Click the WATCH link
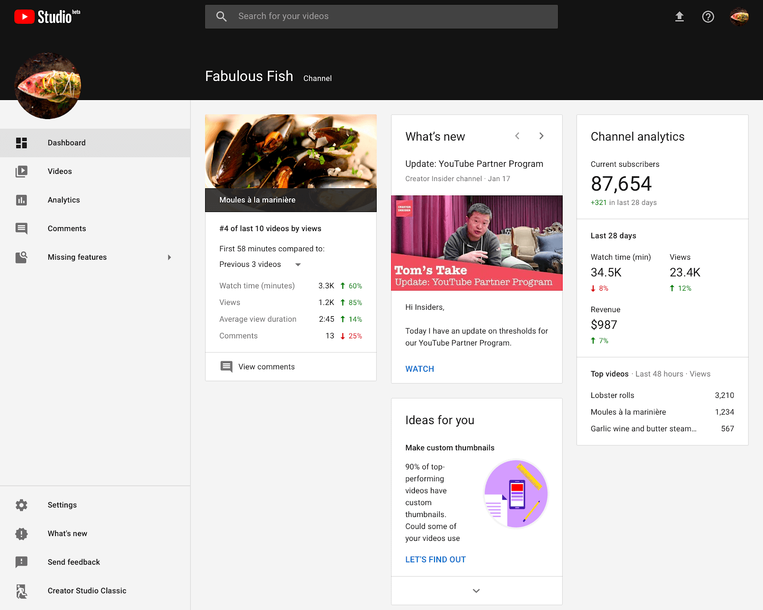 (x=419, y=368)
